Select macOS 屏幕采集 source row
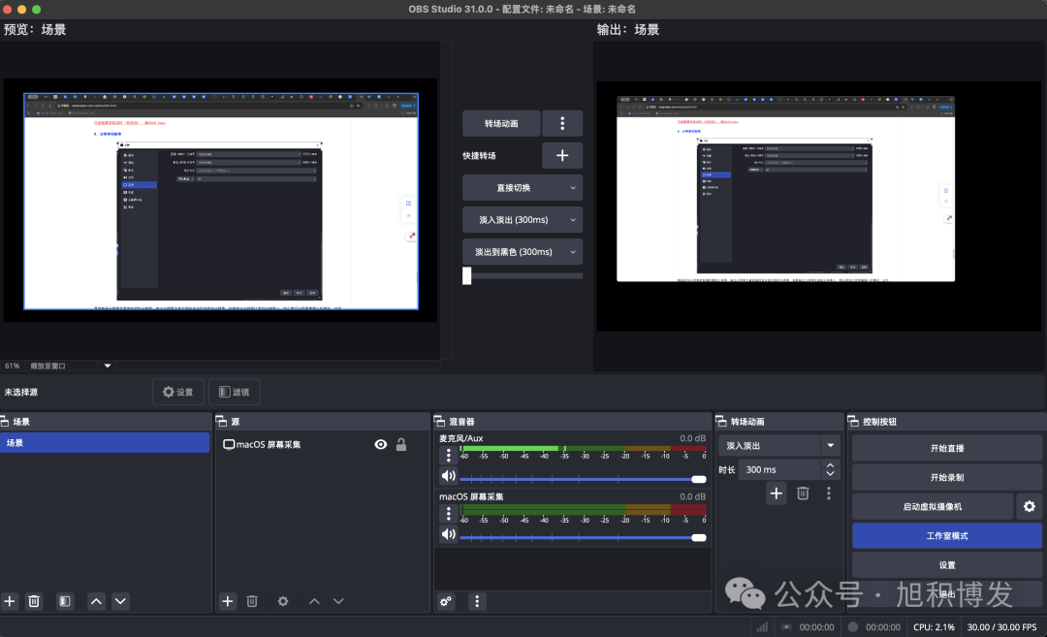 pos(323,445)
